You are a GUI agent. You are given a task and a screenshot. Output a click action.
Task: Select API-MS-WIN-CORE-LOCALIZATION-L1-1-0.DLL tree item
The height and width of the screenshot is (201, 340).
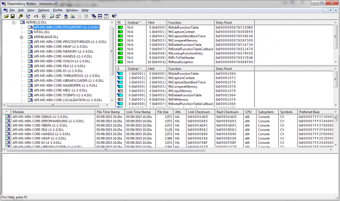pos(68,100)
